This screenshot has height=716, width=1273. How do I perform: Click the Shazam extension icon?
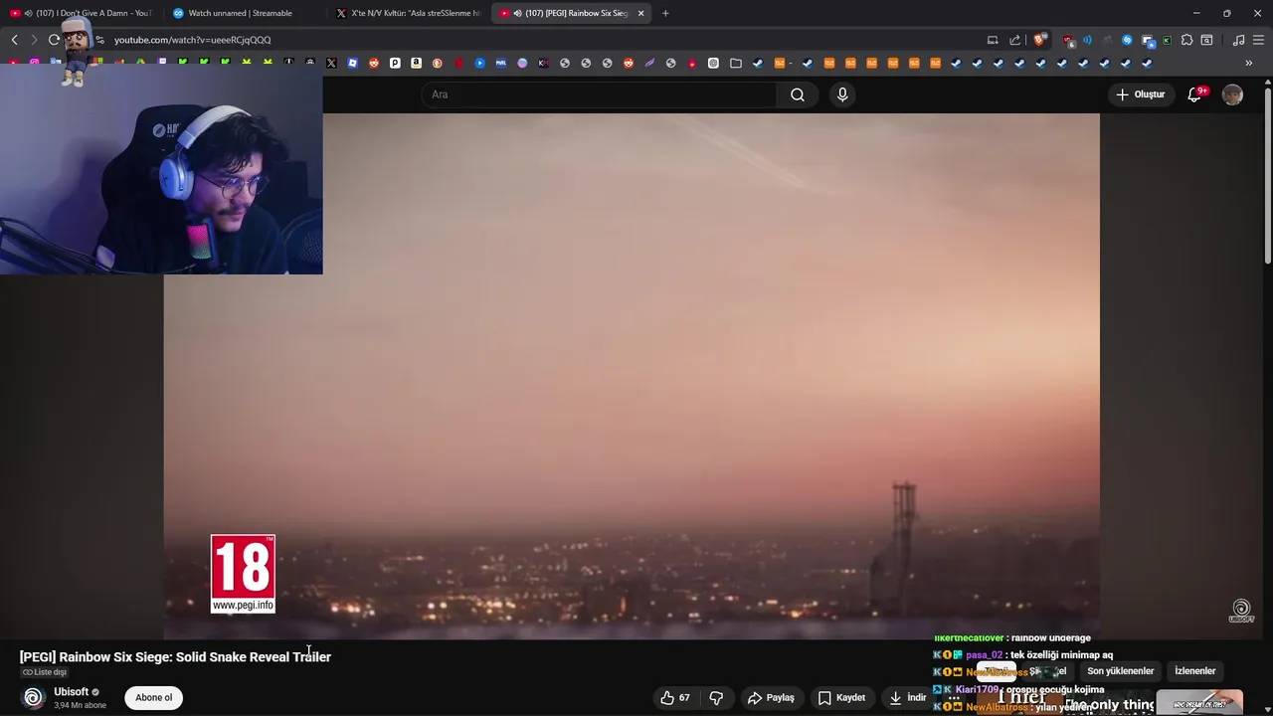tap(1127, 40)
